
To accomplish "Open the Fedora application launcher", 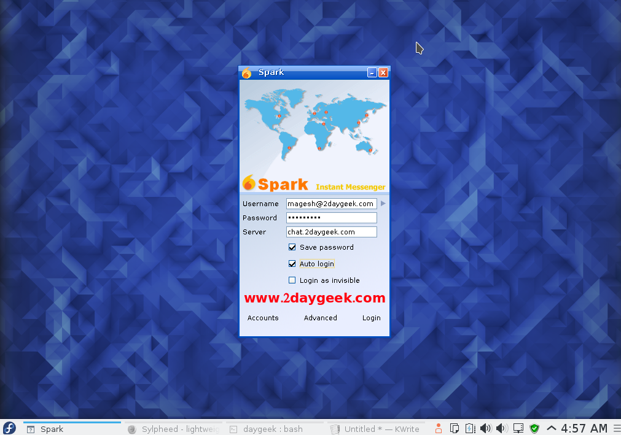I will tap(9, 428).
